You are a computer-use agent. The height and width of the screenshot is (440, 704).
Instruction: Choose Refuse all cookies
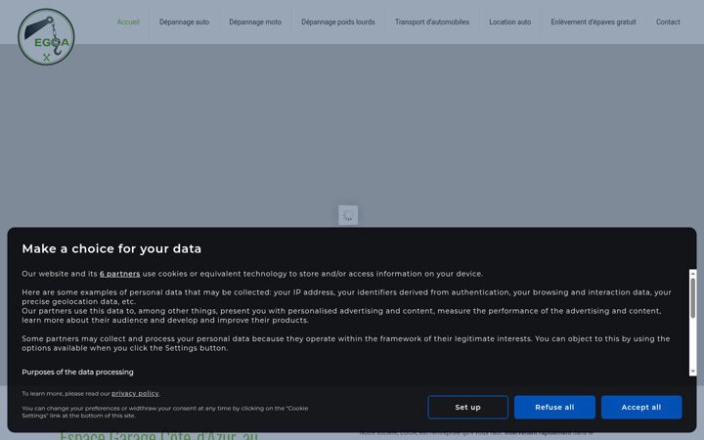point(554,407)
